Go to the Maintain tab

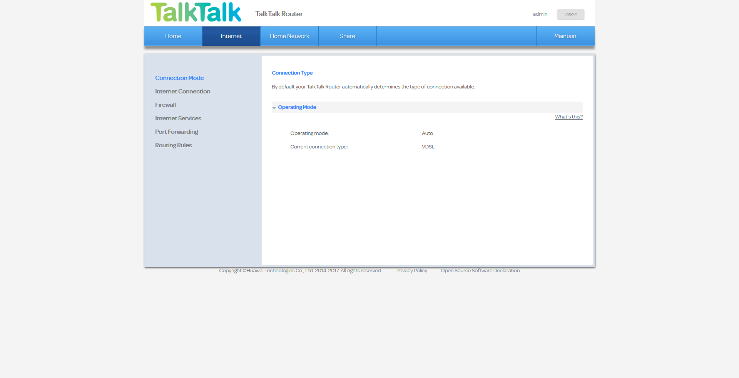565,36
